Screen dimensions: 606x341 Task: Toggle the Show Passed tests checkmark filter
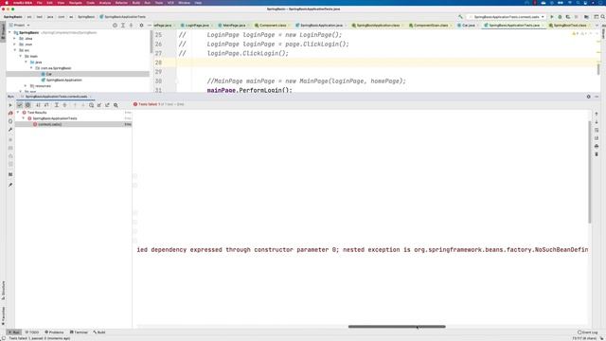tap(20, 105)
